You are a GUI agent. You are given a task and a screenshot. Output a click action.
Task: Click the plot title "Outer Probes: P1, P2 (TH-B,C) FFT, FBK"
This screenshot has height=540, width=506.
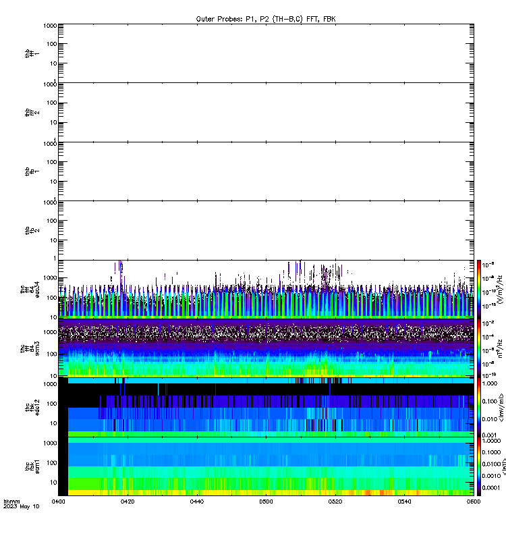[266, 19]
